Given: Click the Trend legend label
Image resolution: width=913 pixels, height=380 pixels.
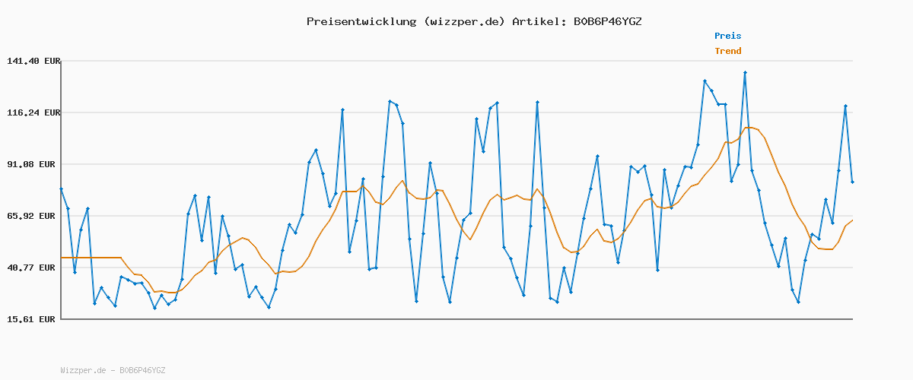Looking at the screenshot, I should pos(727,51).
